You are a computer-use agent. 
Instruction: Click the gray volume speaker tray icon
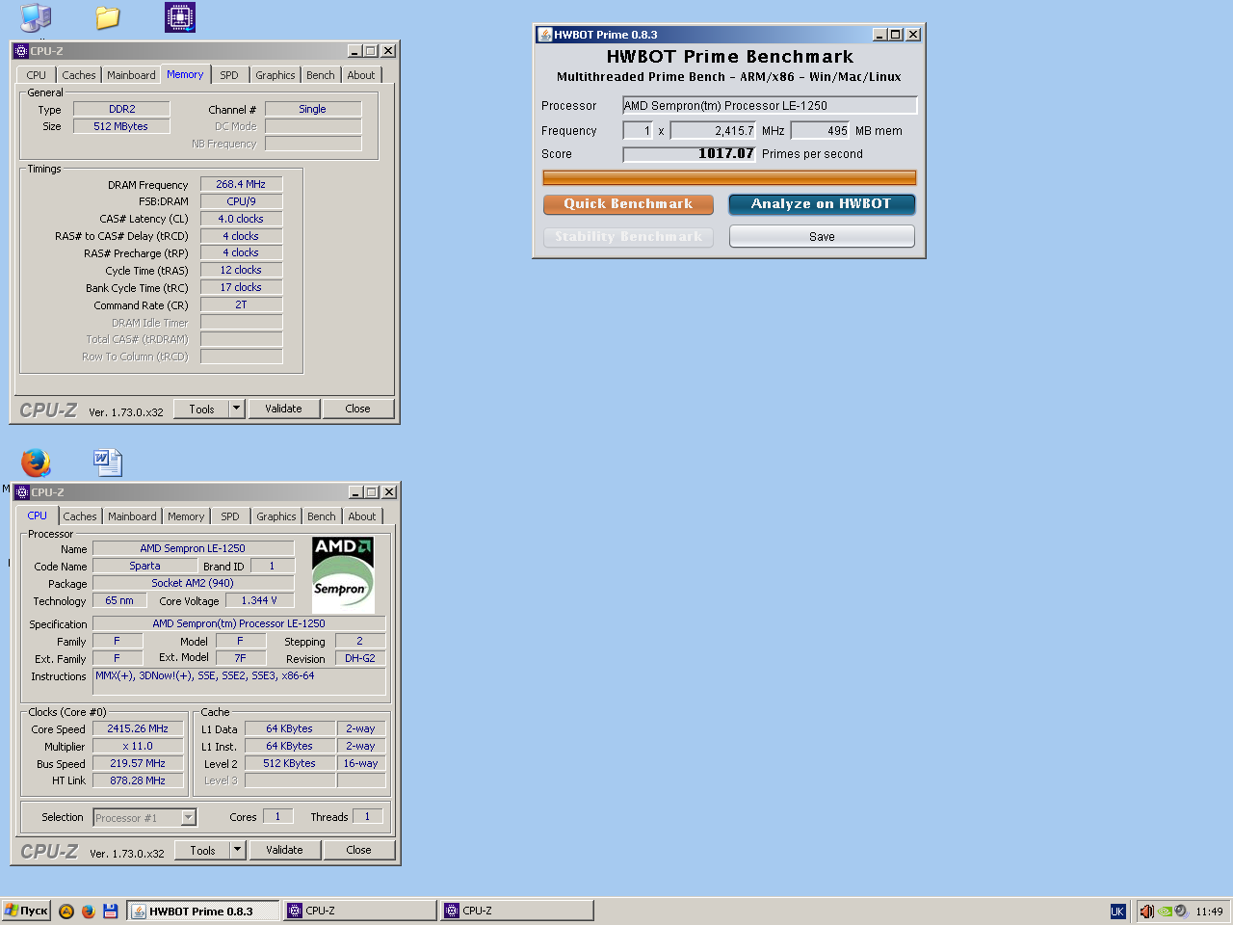(x=1181, y=911)
